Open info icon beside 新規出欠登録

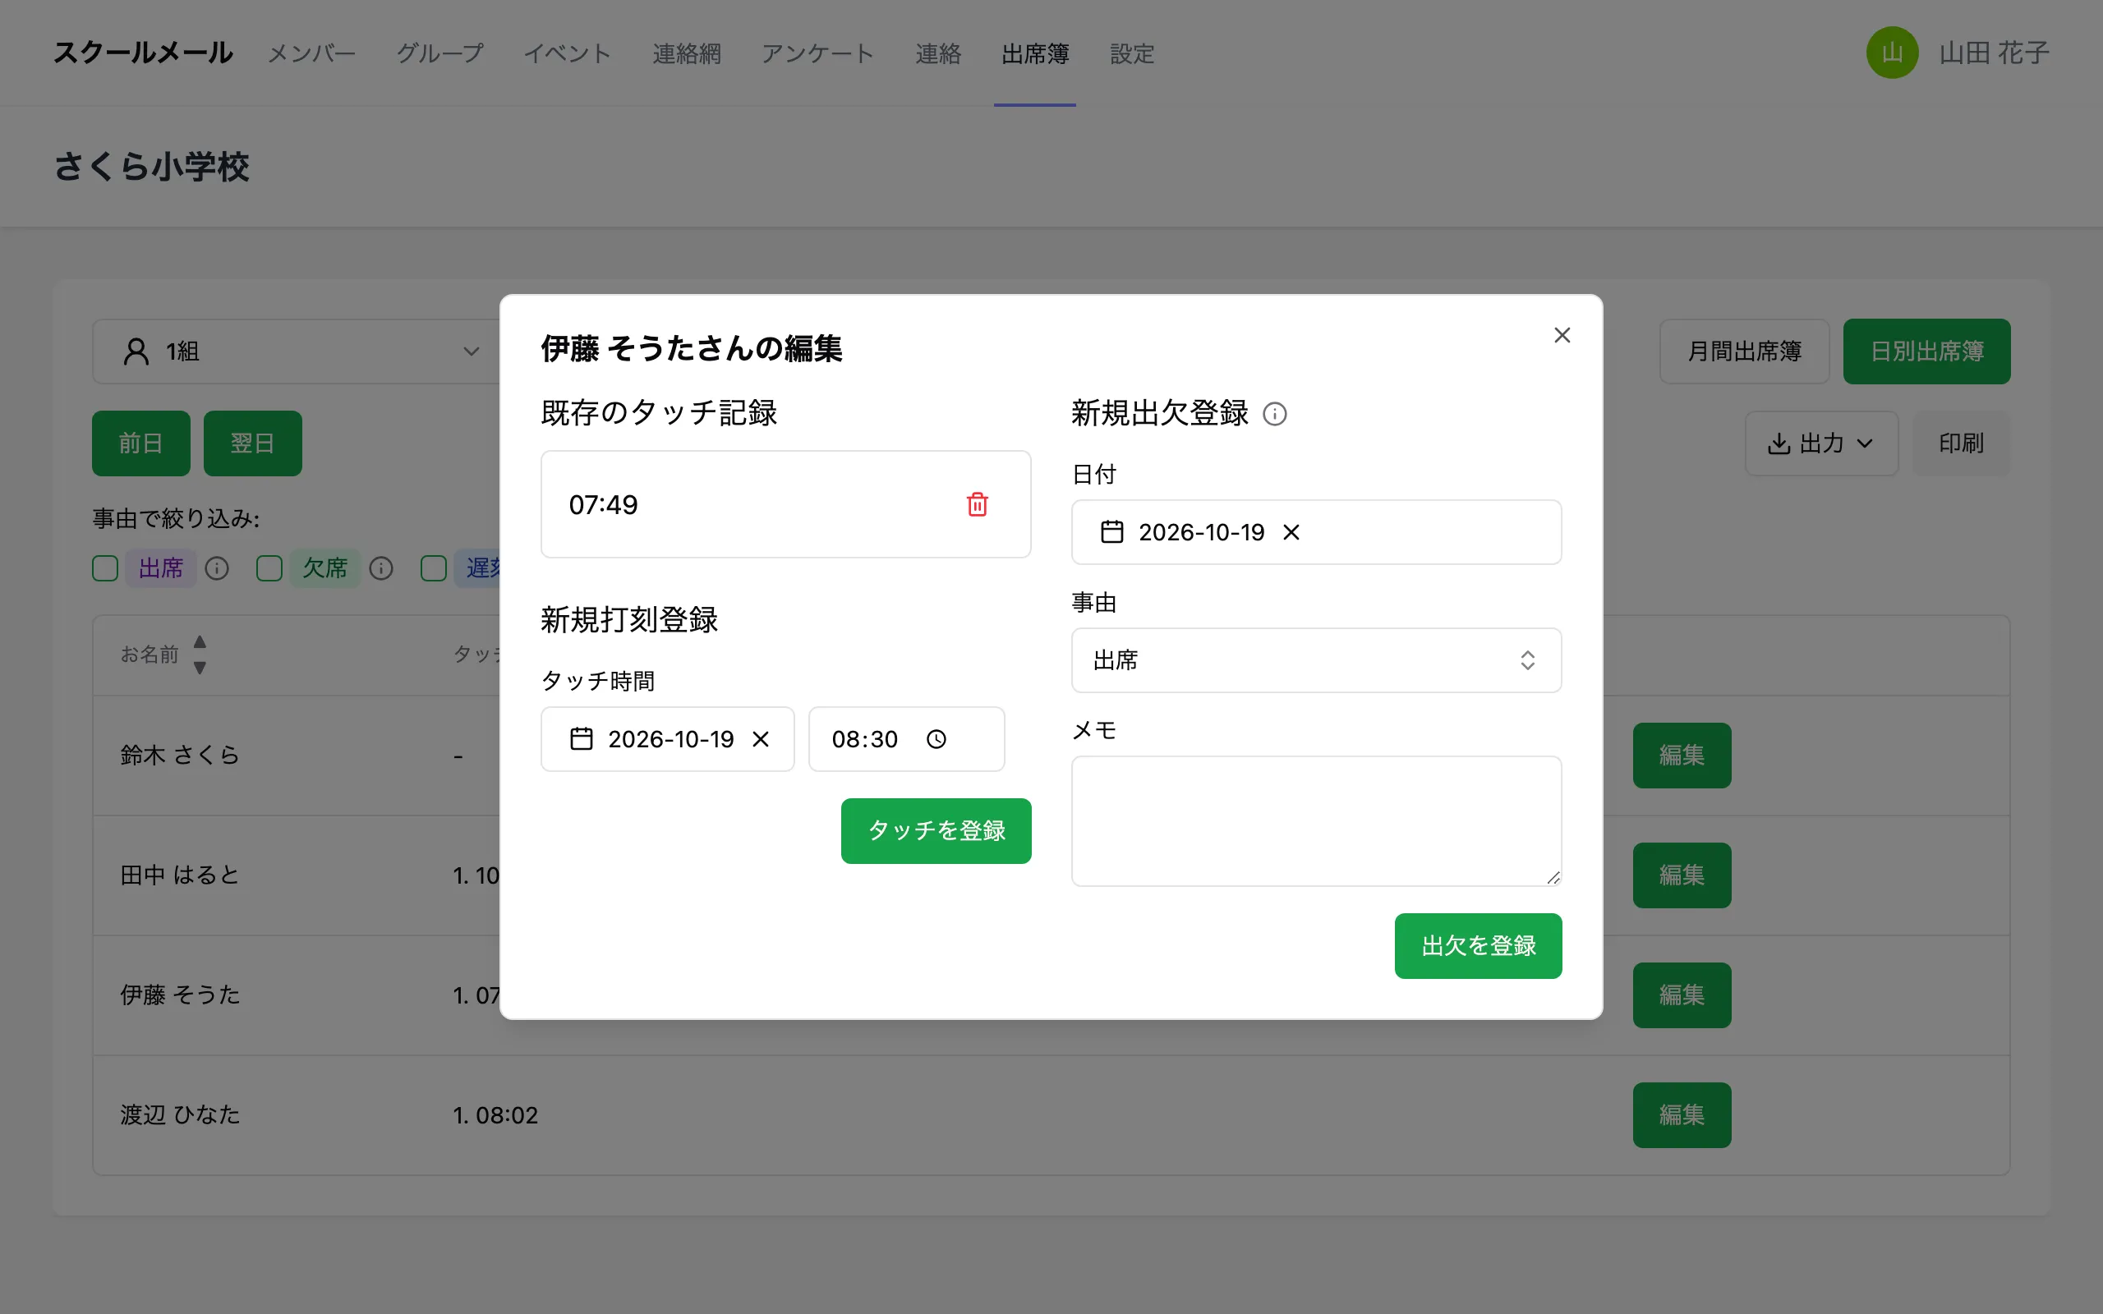[x=1274, y=414]
